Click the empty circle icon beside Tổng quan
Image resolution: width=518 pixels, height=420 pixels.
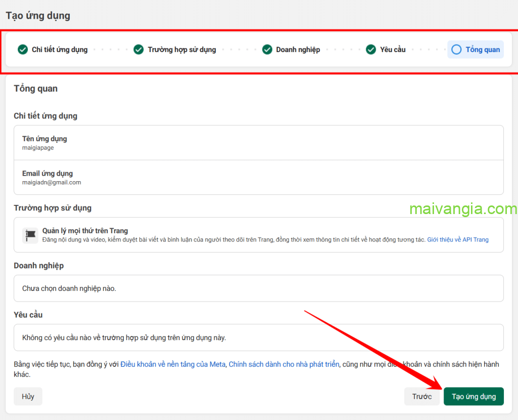click(x=456, y=50)
